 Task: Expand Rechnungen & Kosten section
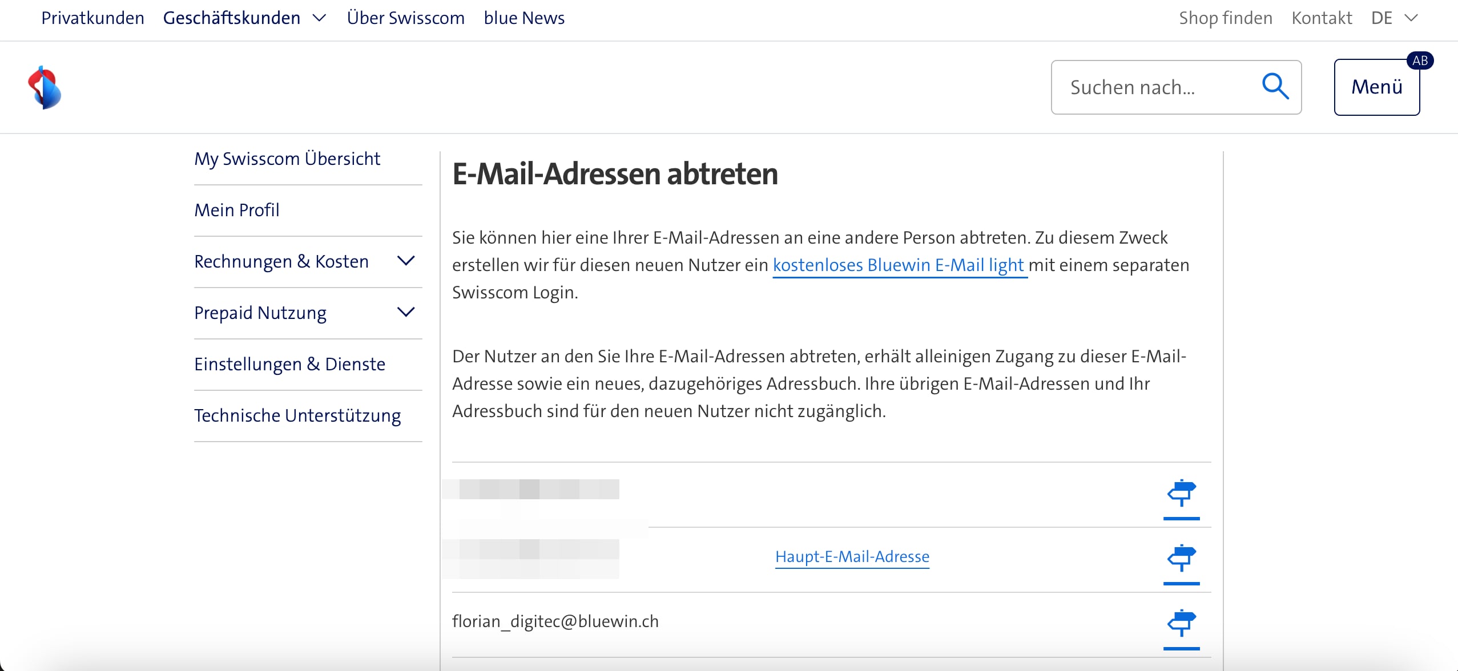[x=405, y=261]
